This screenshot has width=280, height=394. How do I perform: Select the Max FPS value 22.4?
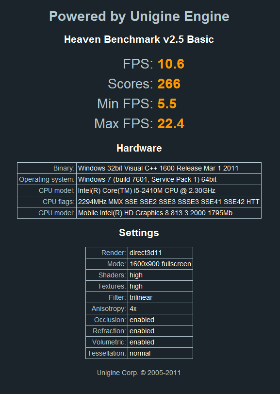171,123
